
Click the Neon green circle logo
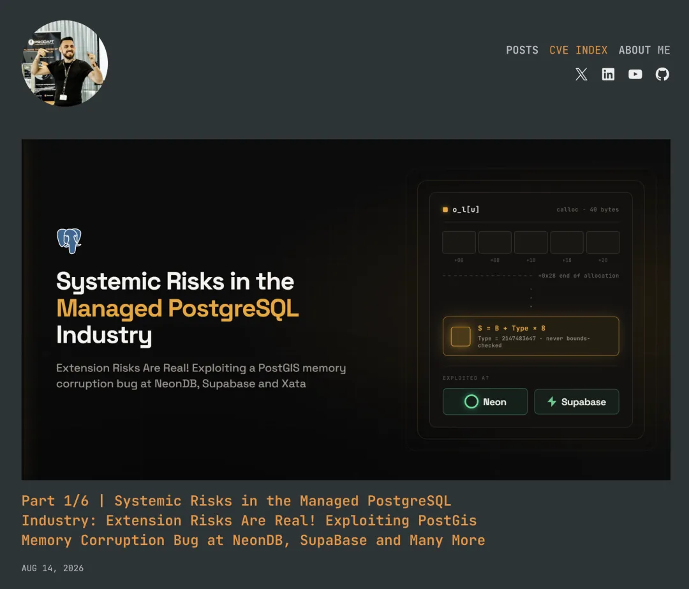click(x=471, y=401)
